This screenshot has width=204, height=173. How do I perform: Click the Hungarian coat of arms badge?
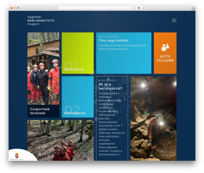click(17, 155)
